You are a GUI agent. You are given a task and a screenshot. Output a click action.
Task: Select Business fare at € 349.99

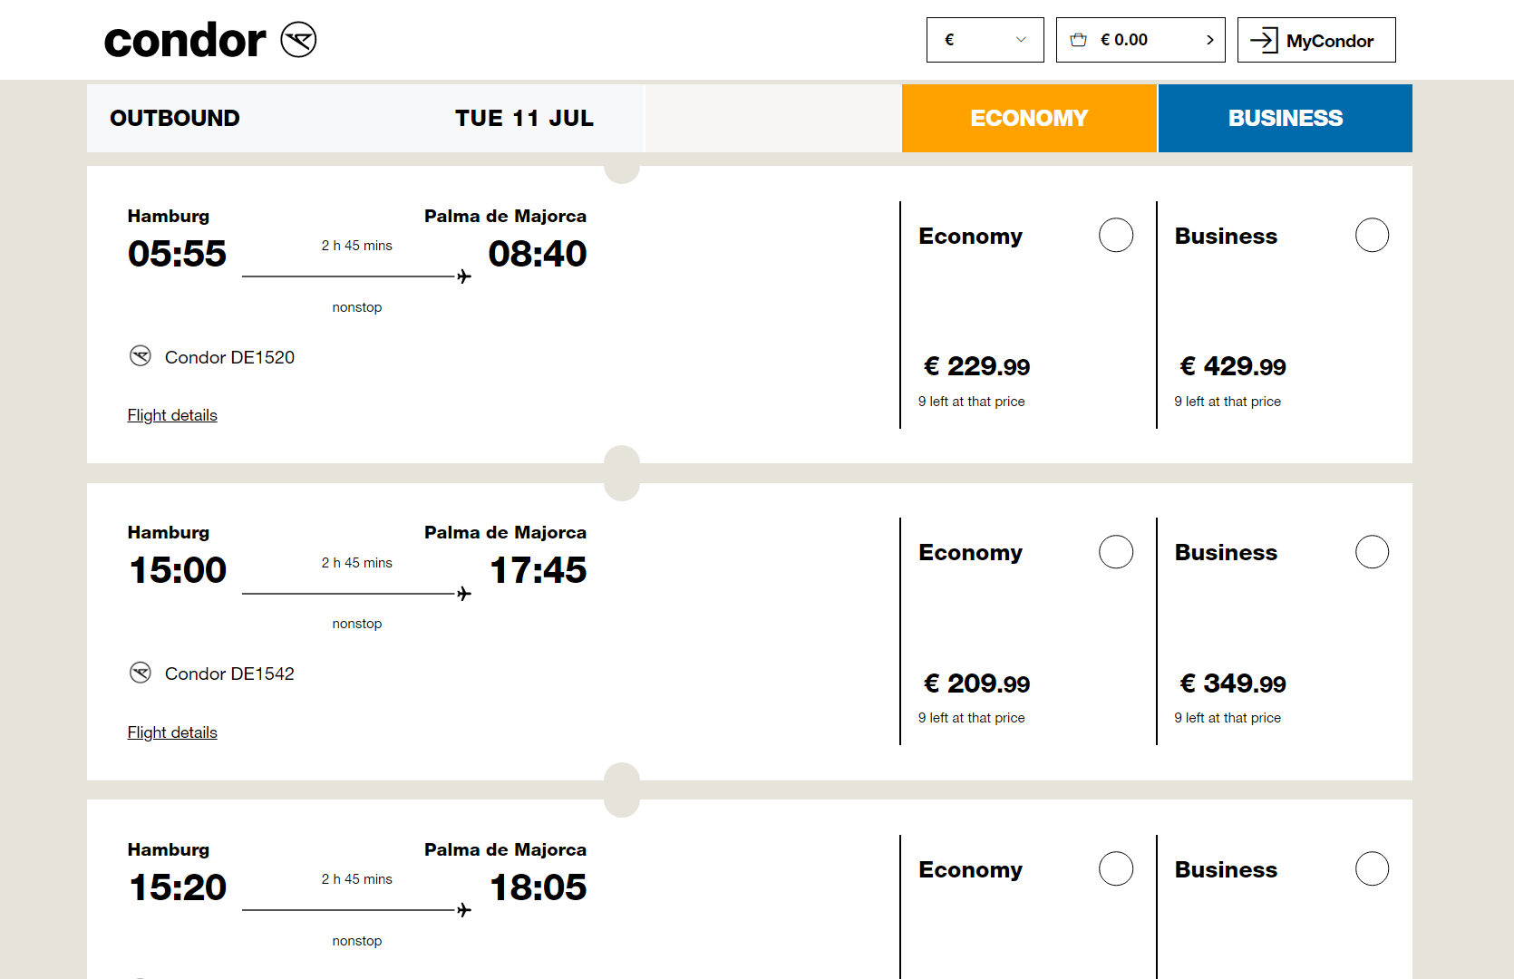[1372, 551]
